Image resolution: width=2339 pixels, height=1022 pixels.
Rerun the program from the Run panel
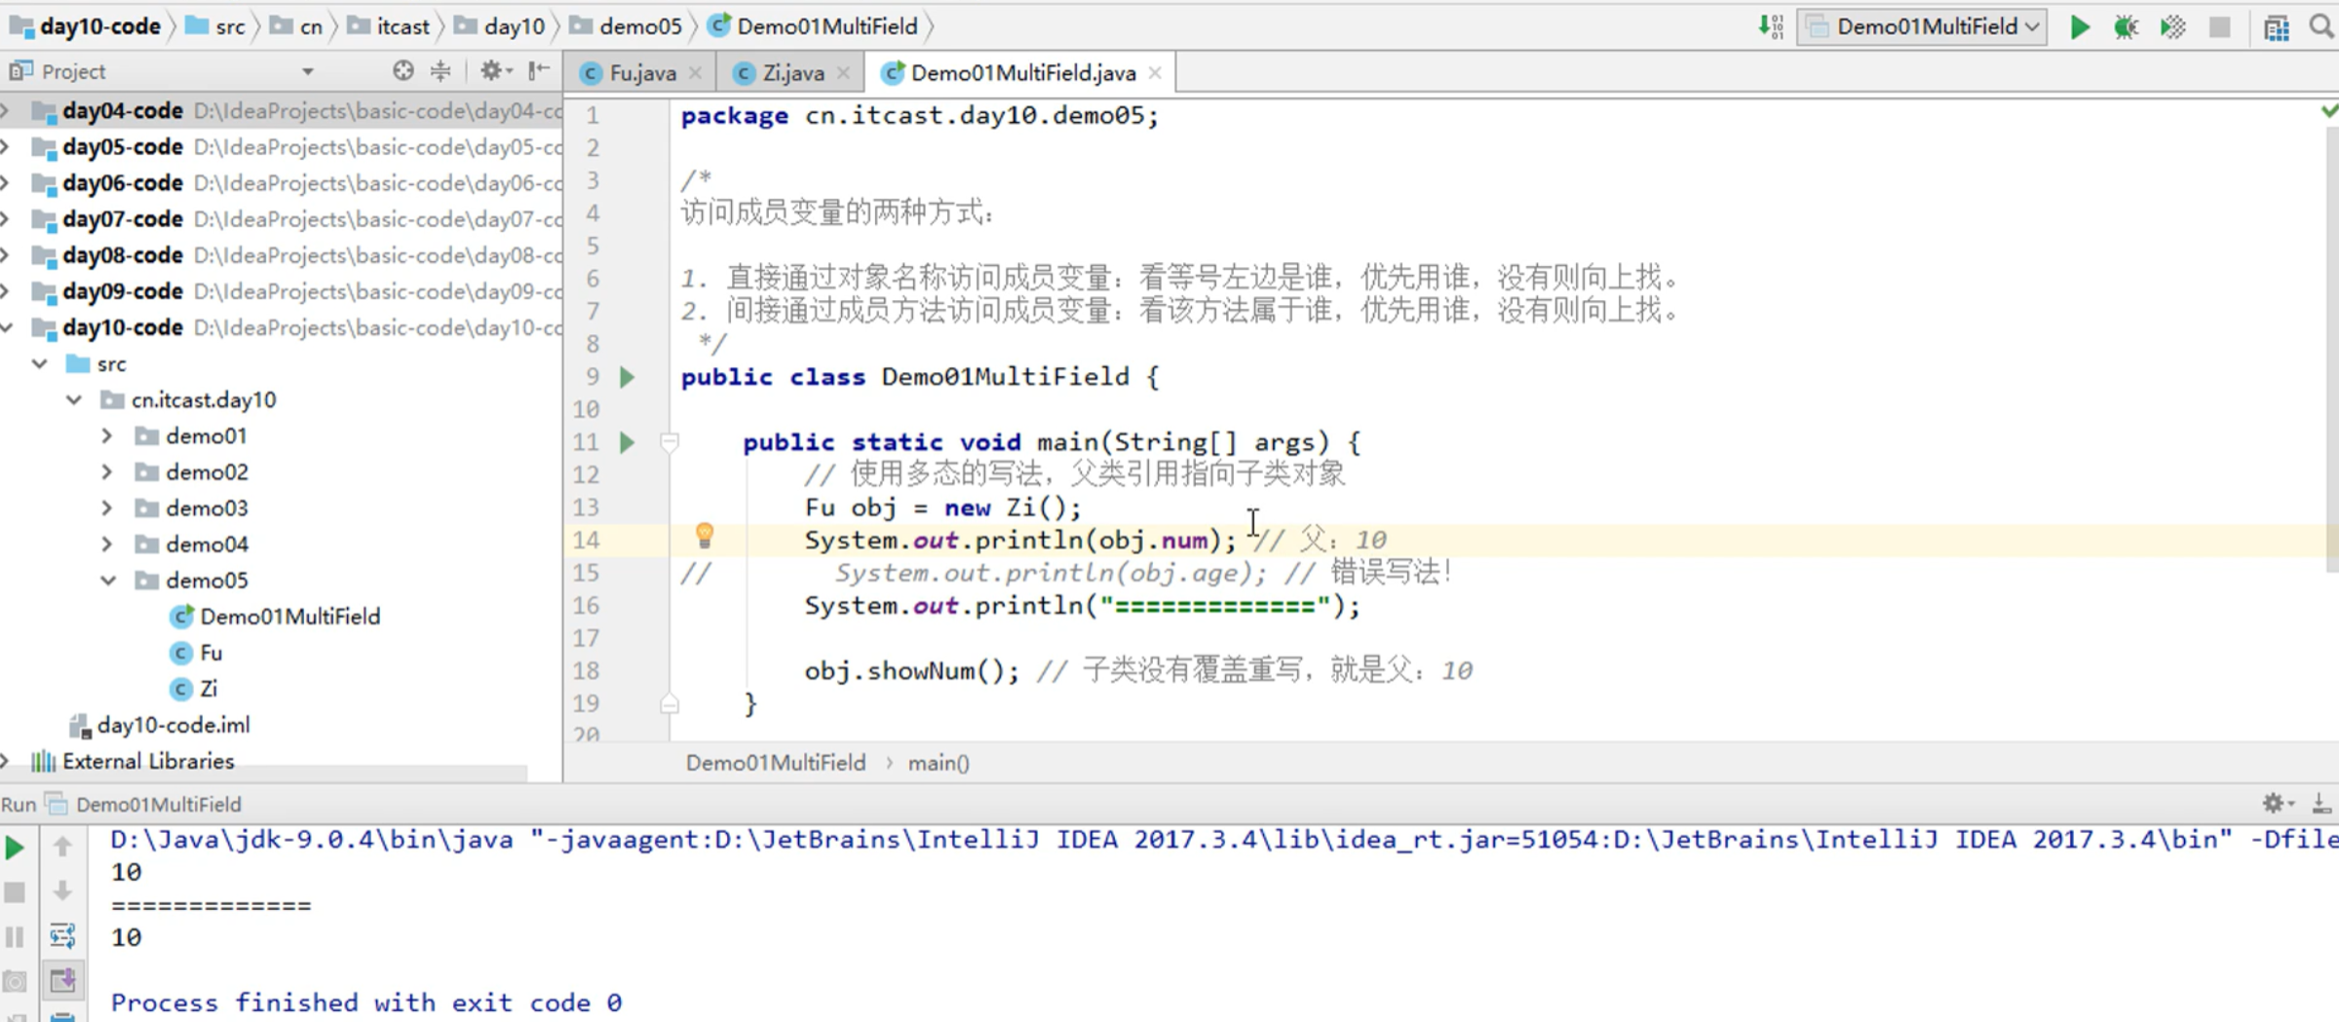15,848
